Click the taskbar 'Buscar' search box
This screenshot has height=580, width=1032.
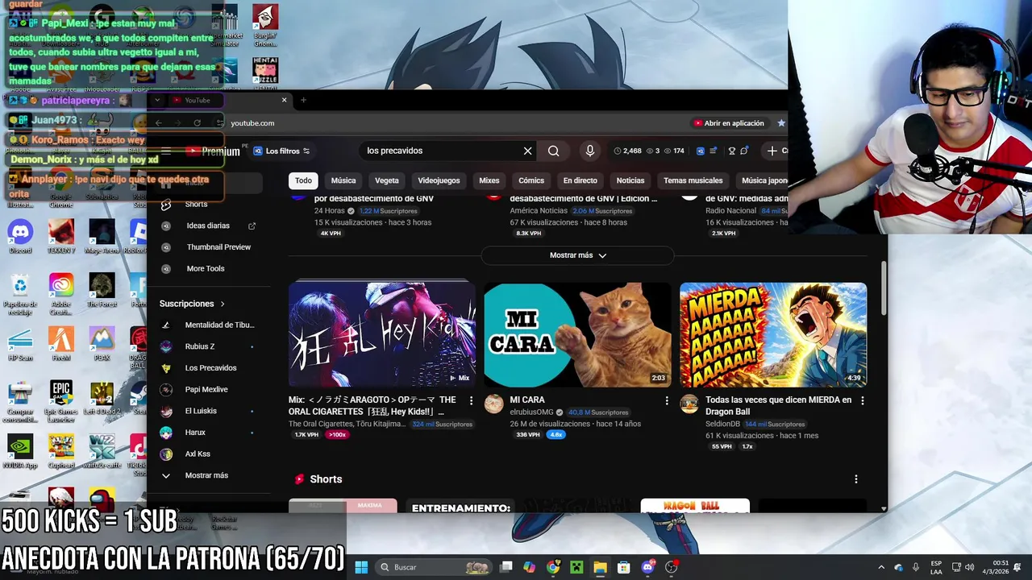click(x=434, y=567)
